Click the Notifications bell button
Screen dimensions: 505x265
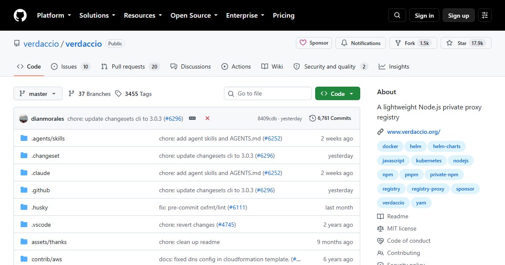[x=361, y=43]
